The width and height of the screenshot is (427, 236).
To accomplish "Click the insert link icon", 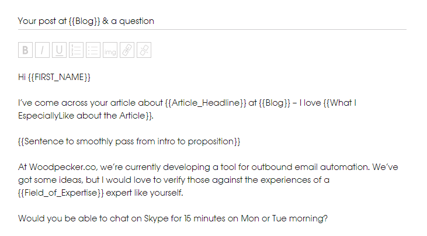I will pyautogui.click(x=127, y=51).
